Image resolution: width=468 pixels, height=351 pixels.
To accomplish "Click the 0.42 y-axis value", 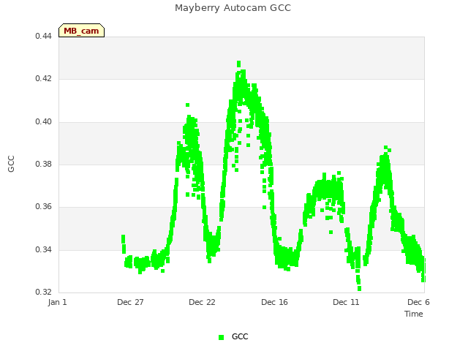I will click(x=44, y=79).
